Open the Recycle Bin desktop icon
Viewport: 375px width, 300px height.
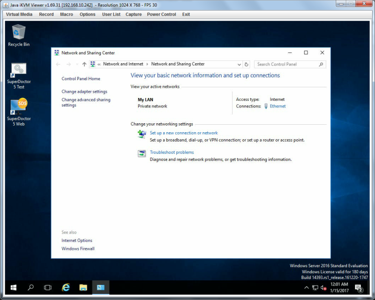pos(19,35)
